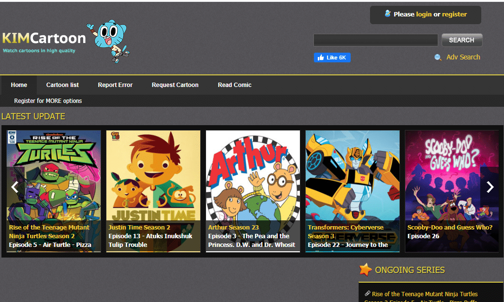Go to the Report Error page
Screen dimensions: 504x302
(115, 85)
